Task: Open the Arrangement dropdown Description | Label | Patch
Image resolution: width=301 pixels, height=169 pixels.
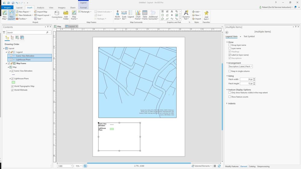Action: (x=240, y=66)
